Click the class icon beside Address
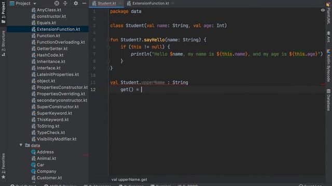332x186 pixels. point(33,152)
